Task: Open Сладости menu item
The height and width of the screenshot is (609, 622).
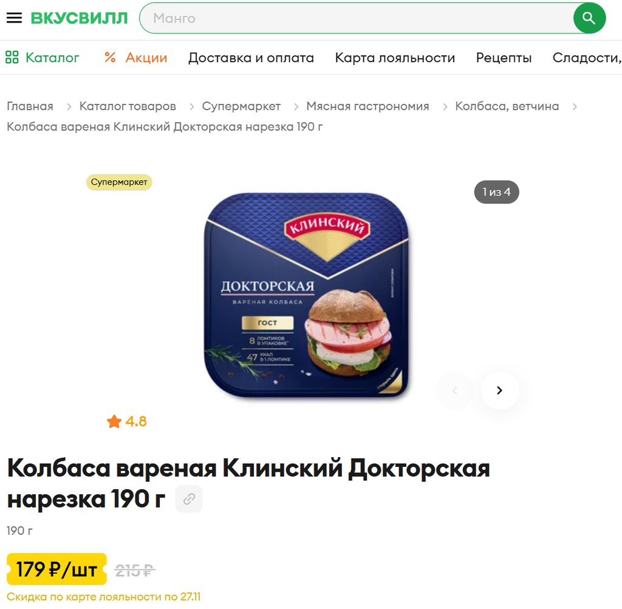Action: pos(587,58)
